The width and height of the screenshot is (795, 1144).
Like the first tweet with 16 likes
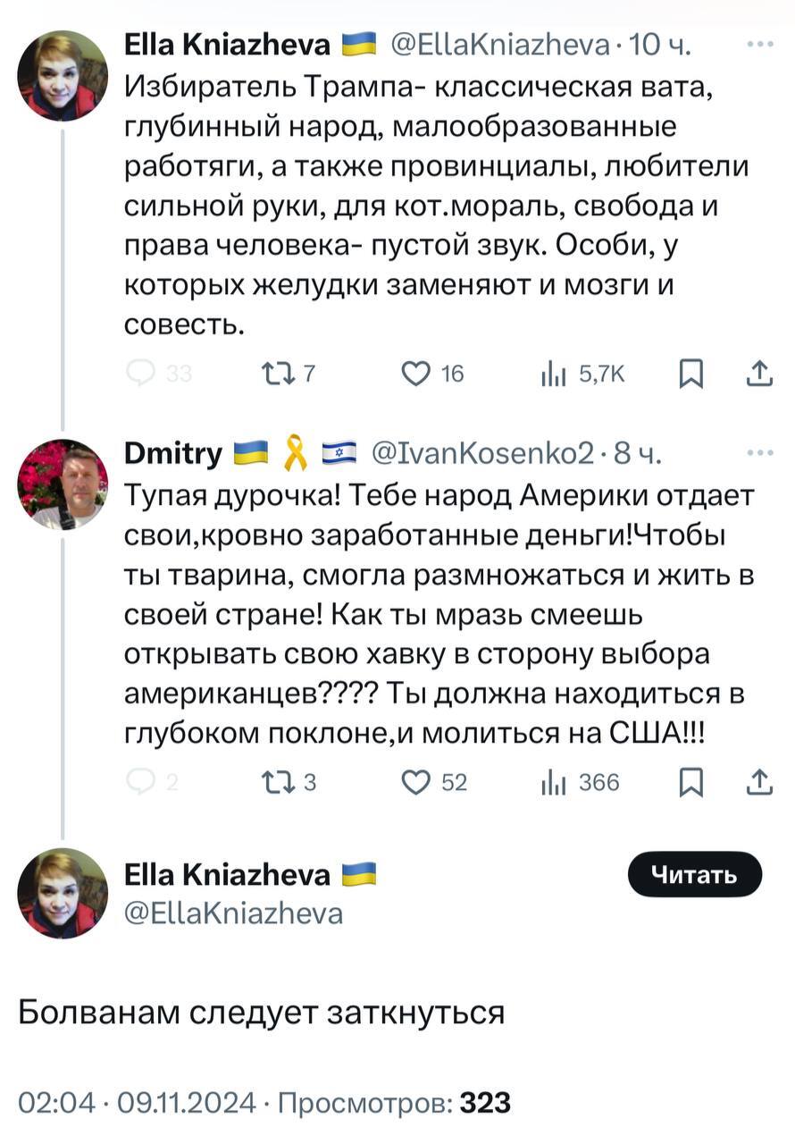pyautogui.click(x=416, y=374)
